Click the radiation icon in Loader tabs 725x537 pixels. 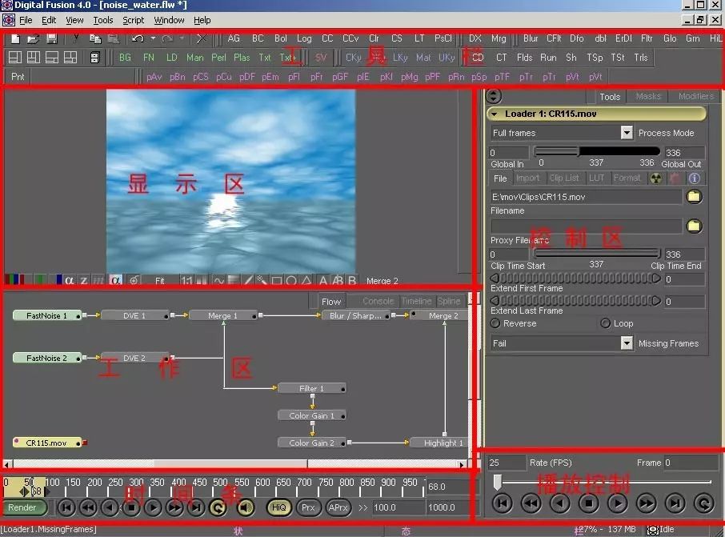coord(655,178)
